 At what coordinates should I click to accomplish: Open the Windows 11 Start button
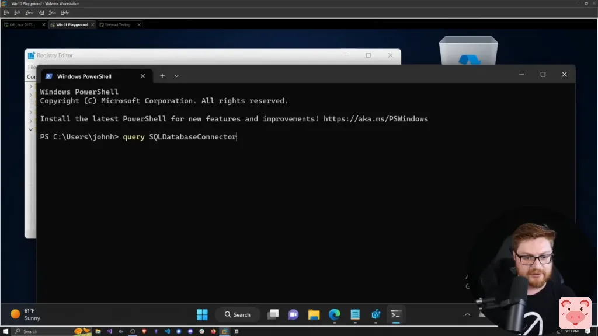202,314
